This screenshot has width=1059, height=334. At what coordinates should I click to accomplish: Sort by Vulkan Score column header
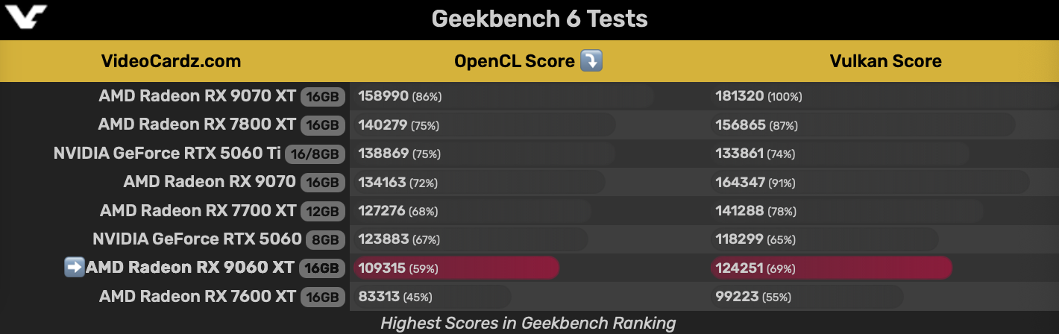click(885, 61)
